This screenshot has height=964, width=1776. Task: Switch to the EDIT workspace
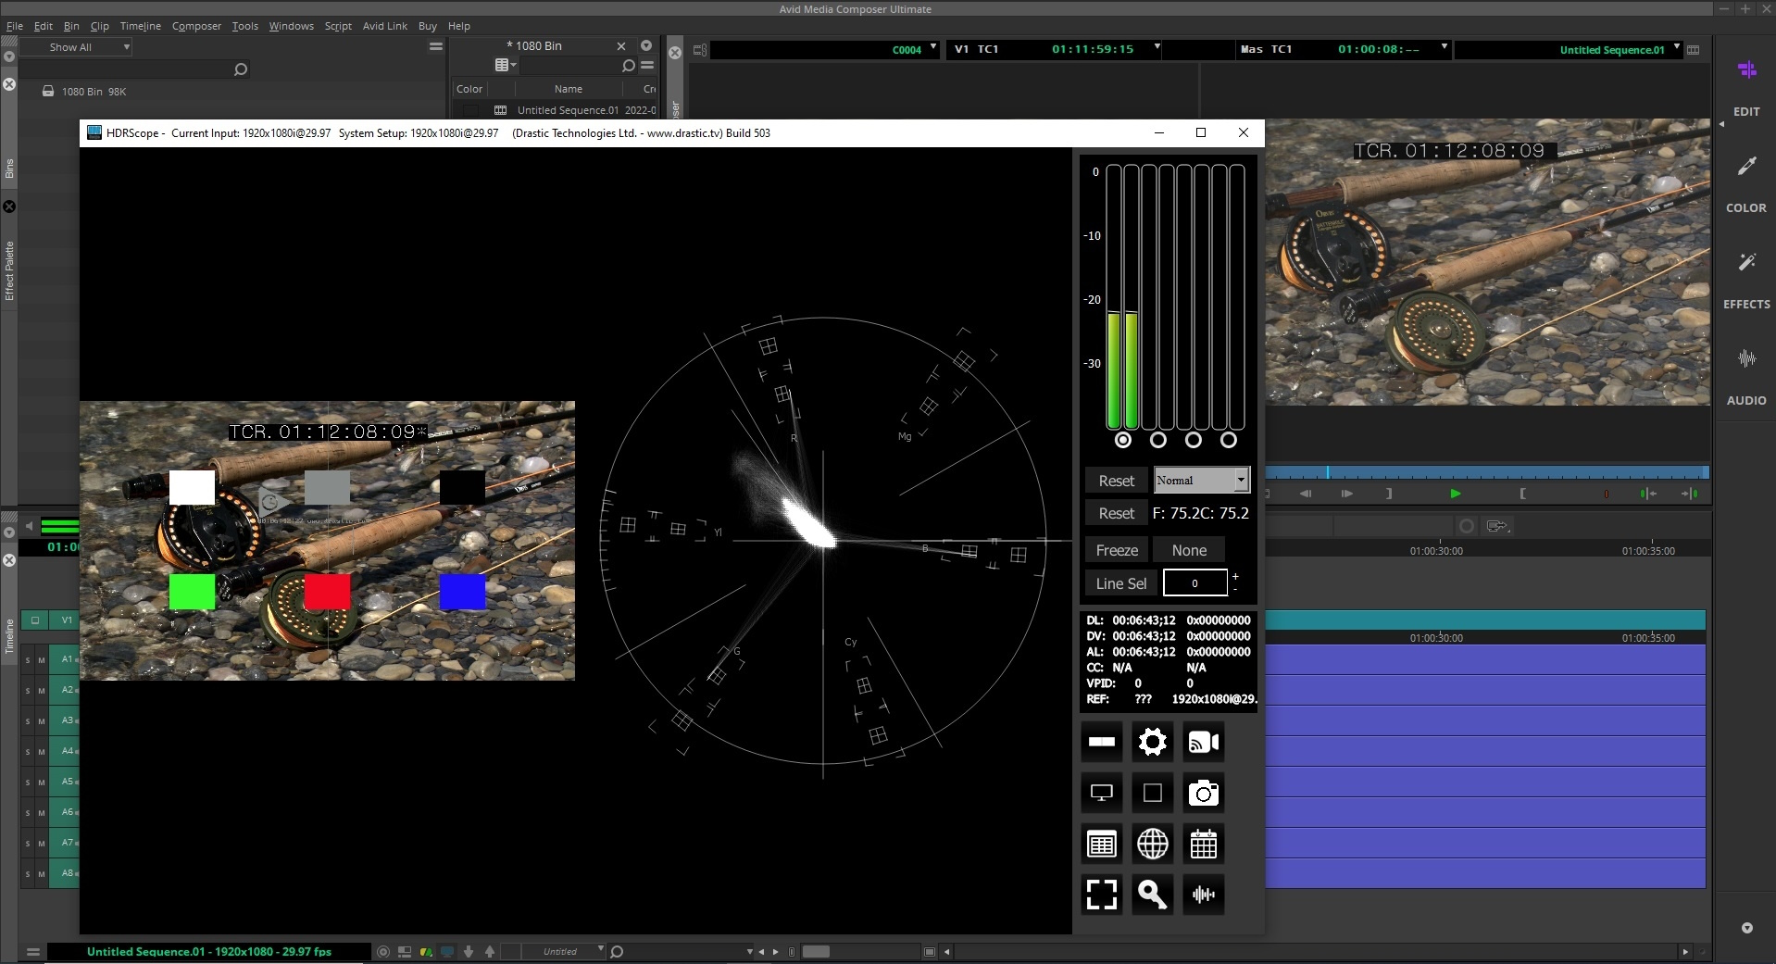point(1746,88)
